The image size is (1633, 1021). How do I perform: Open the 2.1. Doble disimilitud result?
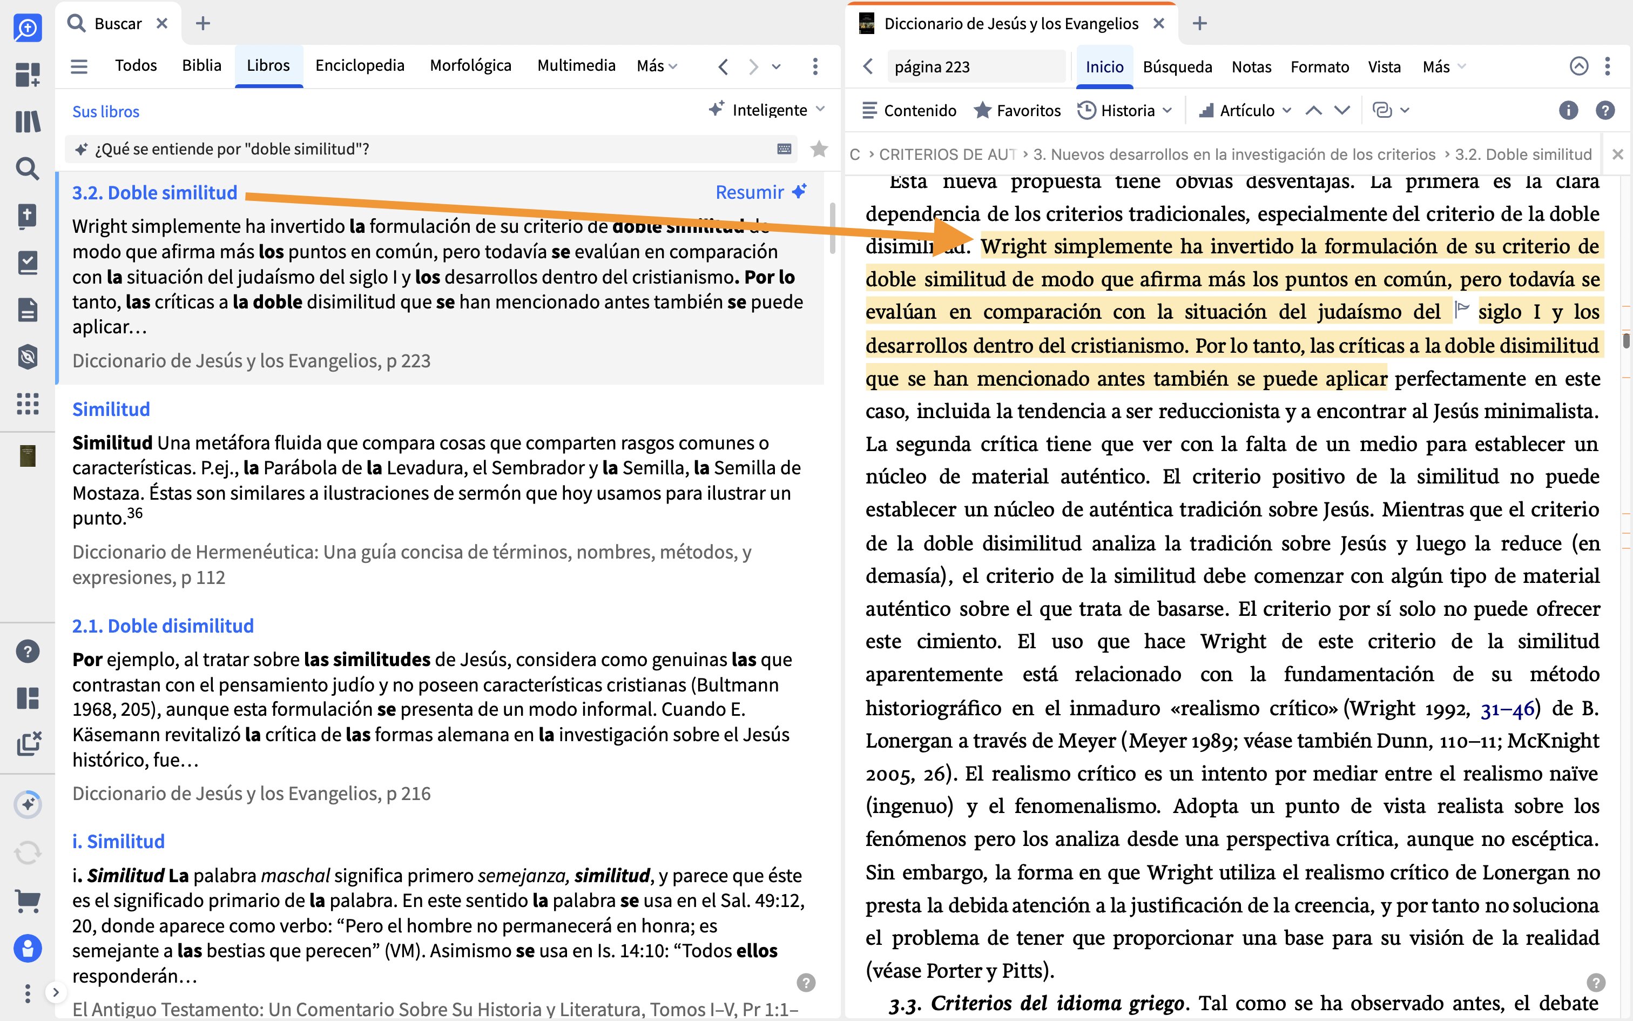[163, 626]
